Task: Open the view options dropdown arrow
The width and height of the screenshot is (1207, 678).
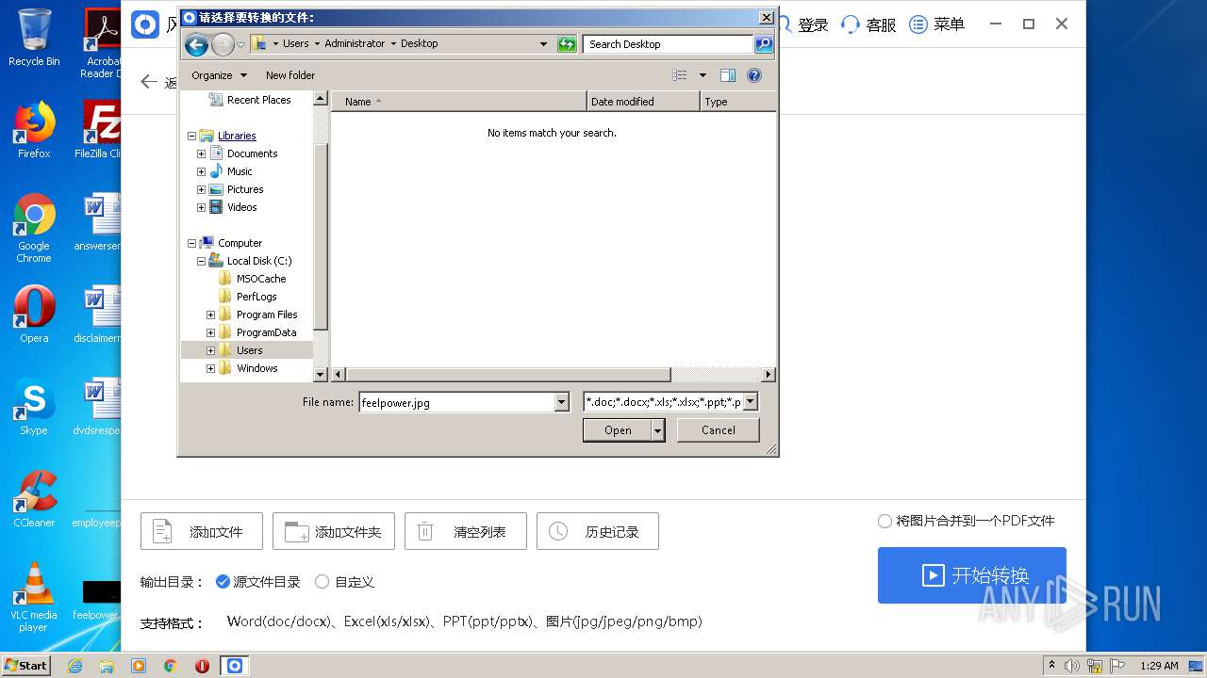Action: pyautogui.click(x=703, y=75)
